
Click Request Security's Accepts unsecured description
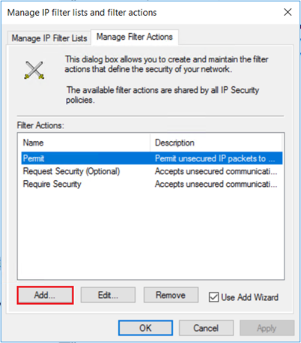click(x=216, y=171)
